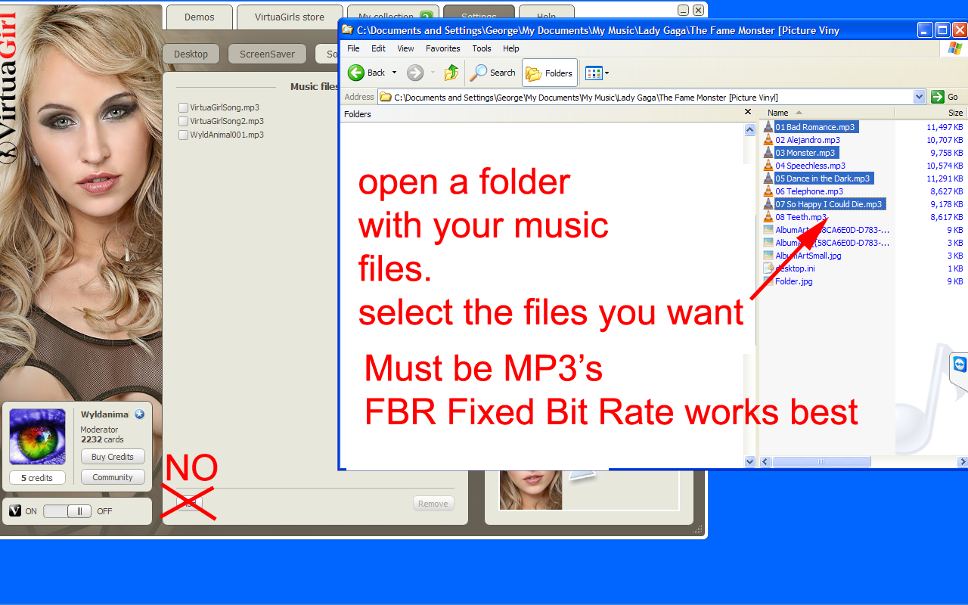Click the horizontal scrollbar in file list
The image size is (968, 605).
(x=821, y=461)
